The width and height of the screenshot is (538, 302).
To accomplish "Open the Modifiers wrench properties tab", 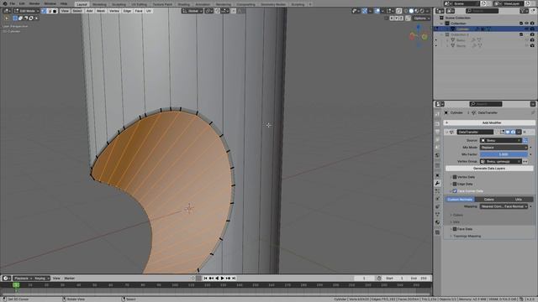I will [437, 184].
